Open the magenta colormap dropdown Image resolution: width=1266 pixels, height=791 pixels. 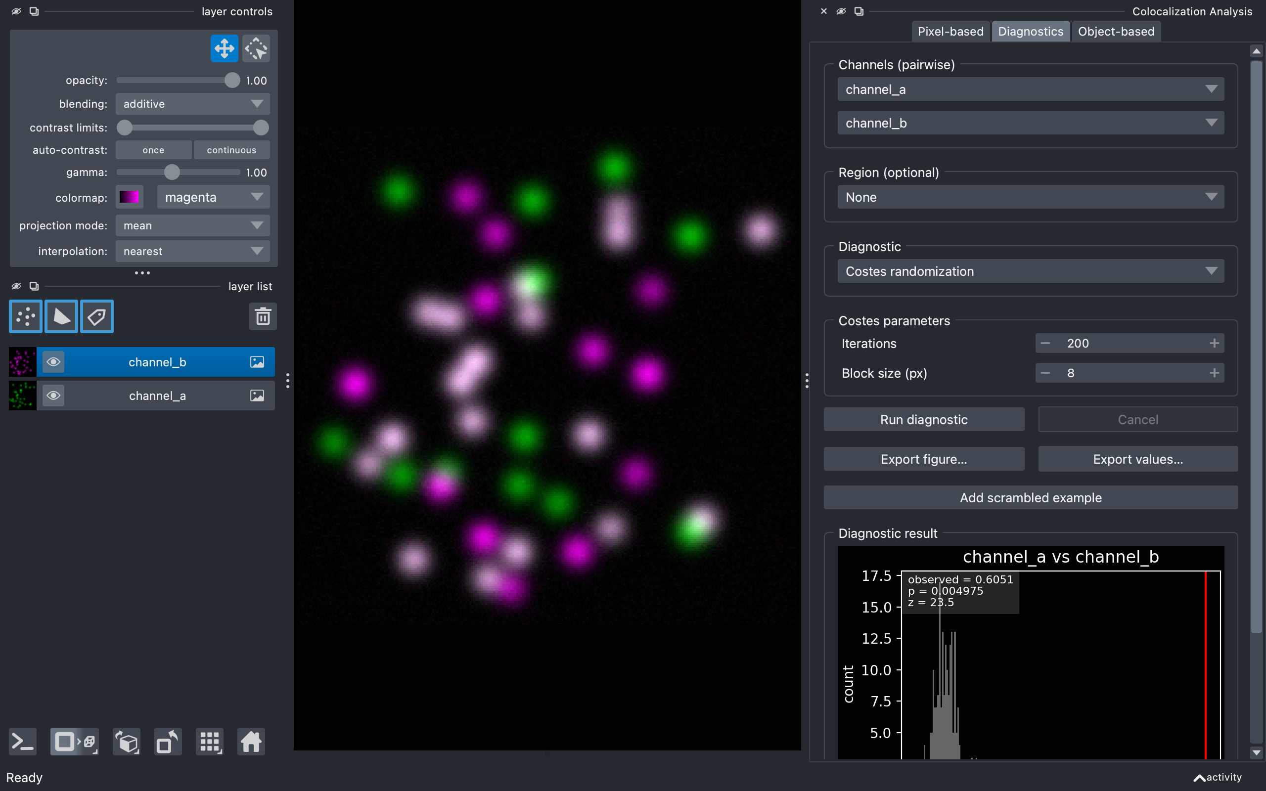pyautogui.click(x=214, y=197)
